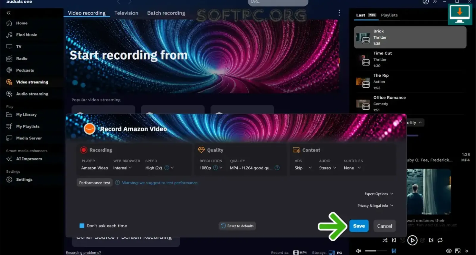Toggle the eye view icon
This screenshot has height=255, width=476.
pyautogui.click(x=449, y=251)
